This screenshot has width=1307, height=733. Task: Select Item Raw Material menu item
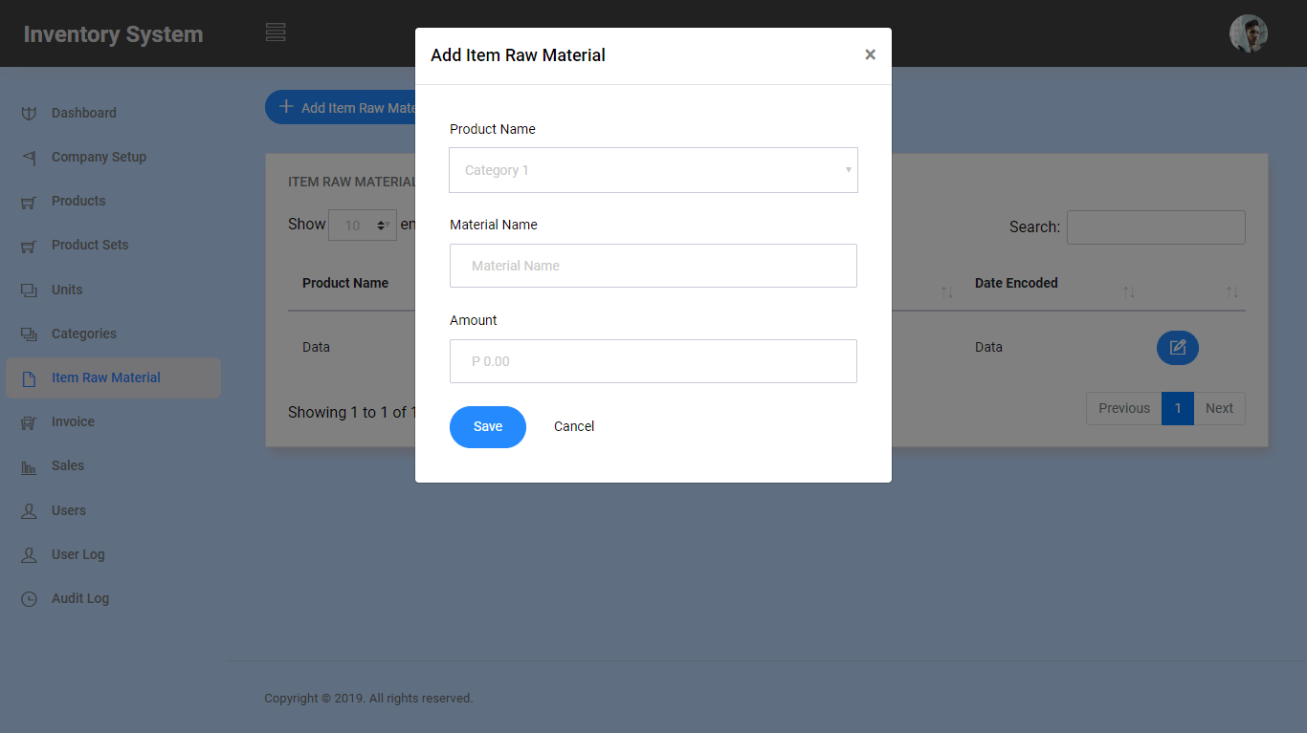[x=113, y=377]
